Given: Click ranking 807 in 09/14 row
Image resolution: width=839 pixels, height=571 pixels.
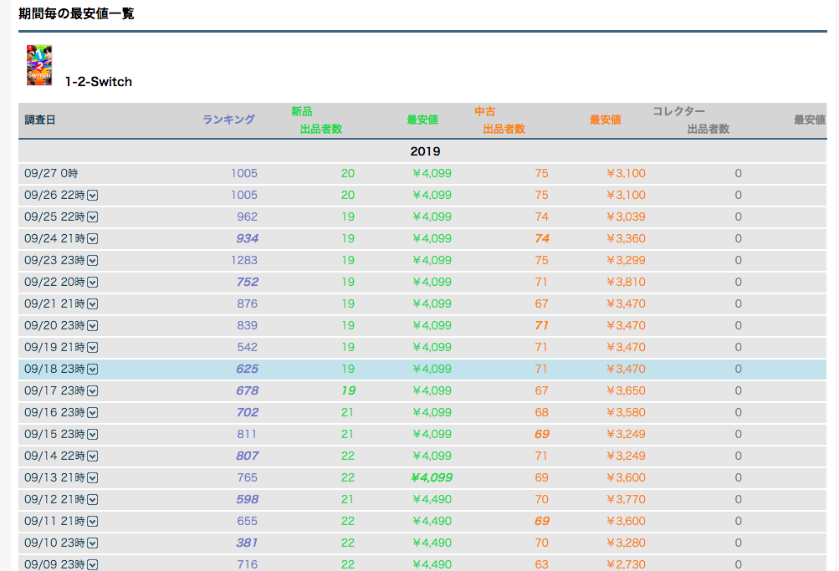Looking at the screenshot, I should pyautogui.click(x=248, y=456).
